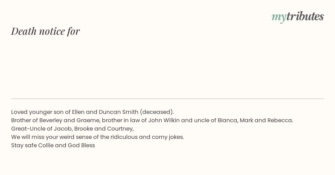
Task: Select the "Death notice for" heading
Action: (46, 31)
